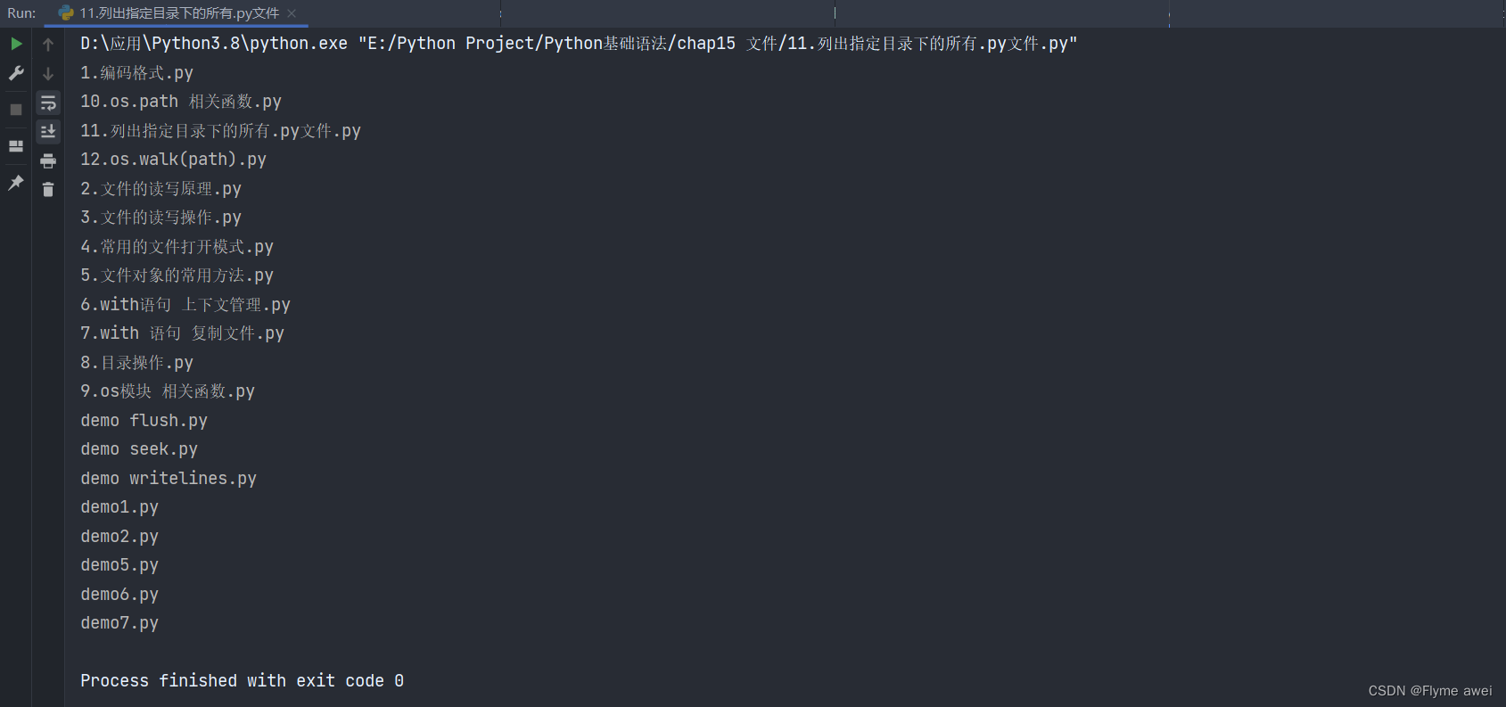Click the demo7.py output line
The height and width of the screenshot is (707, 1506).
(x=119, y=623)
